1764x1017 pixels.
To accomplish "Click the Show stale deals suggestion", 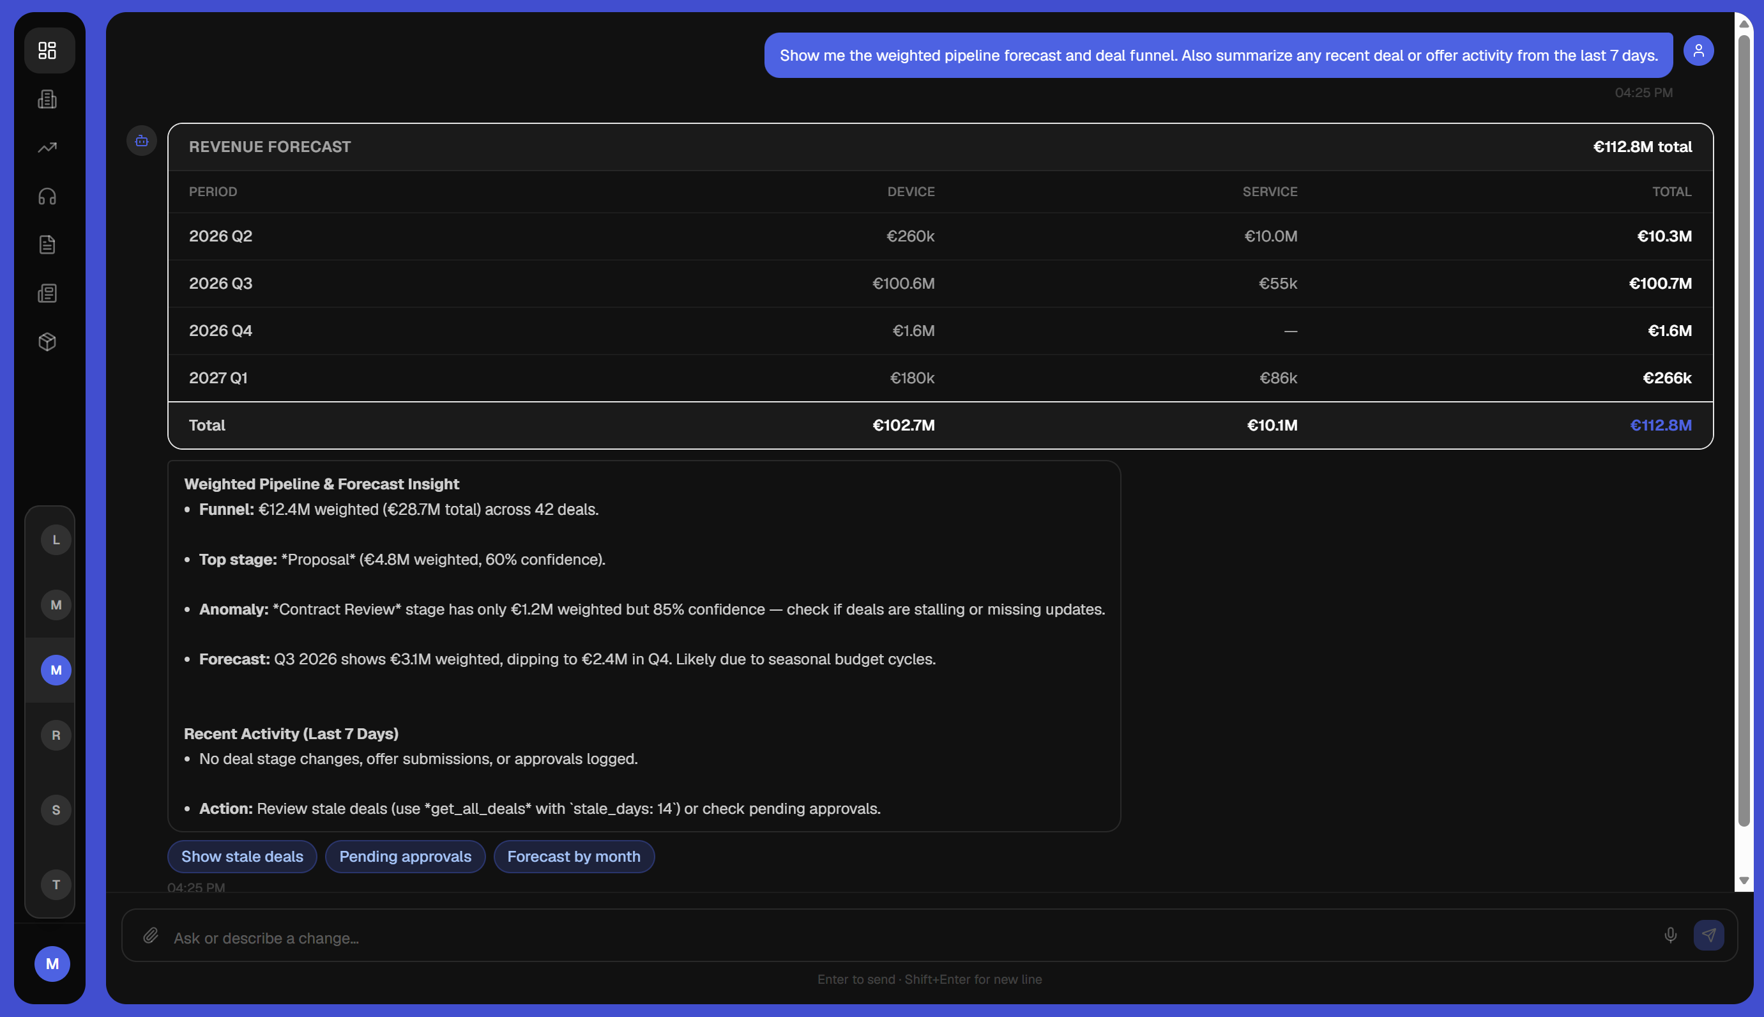I will click(242, 857).
